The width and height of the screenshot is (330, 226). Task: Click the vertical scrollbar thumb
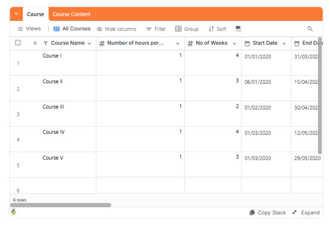tap(320, 95)
